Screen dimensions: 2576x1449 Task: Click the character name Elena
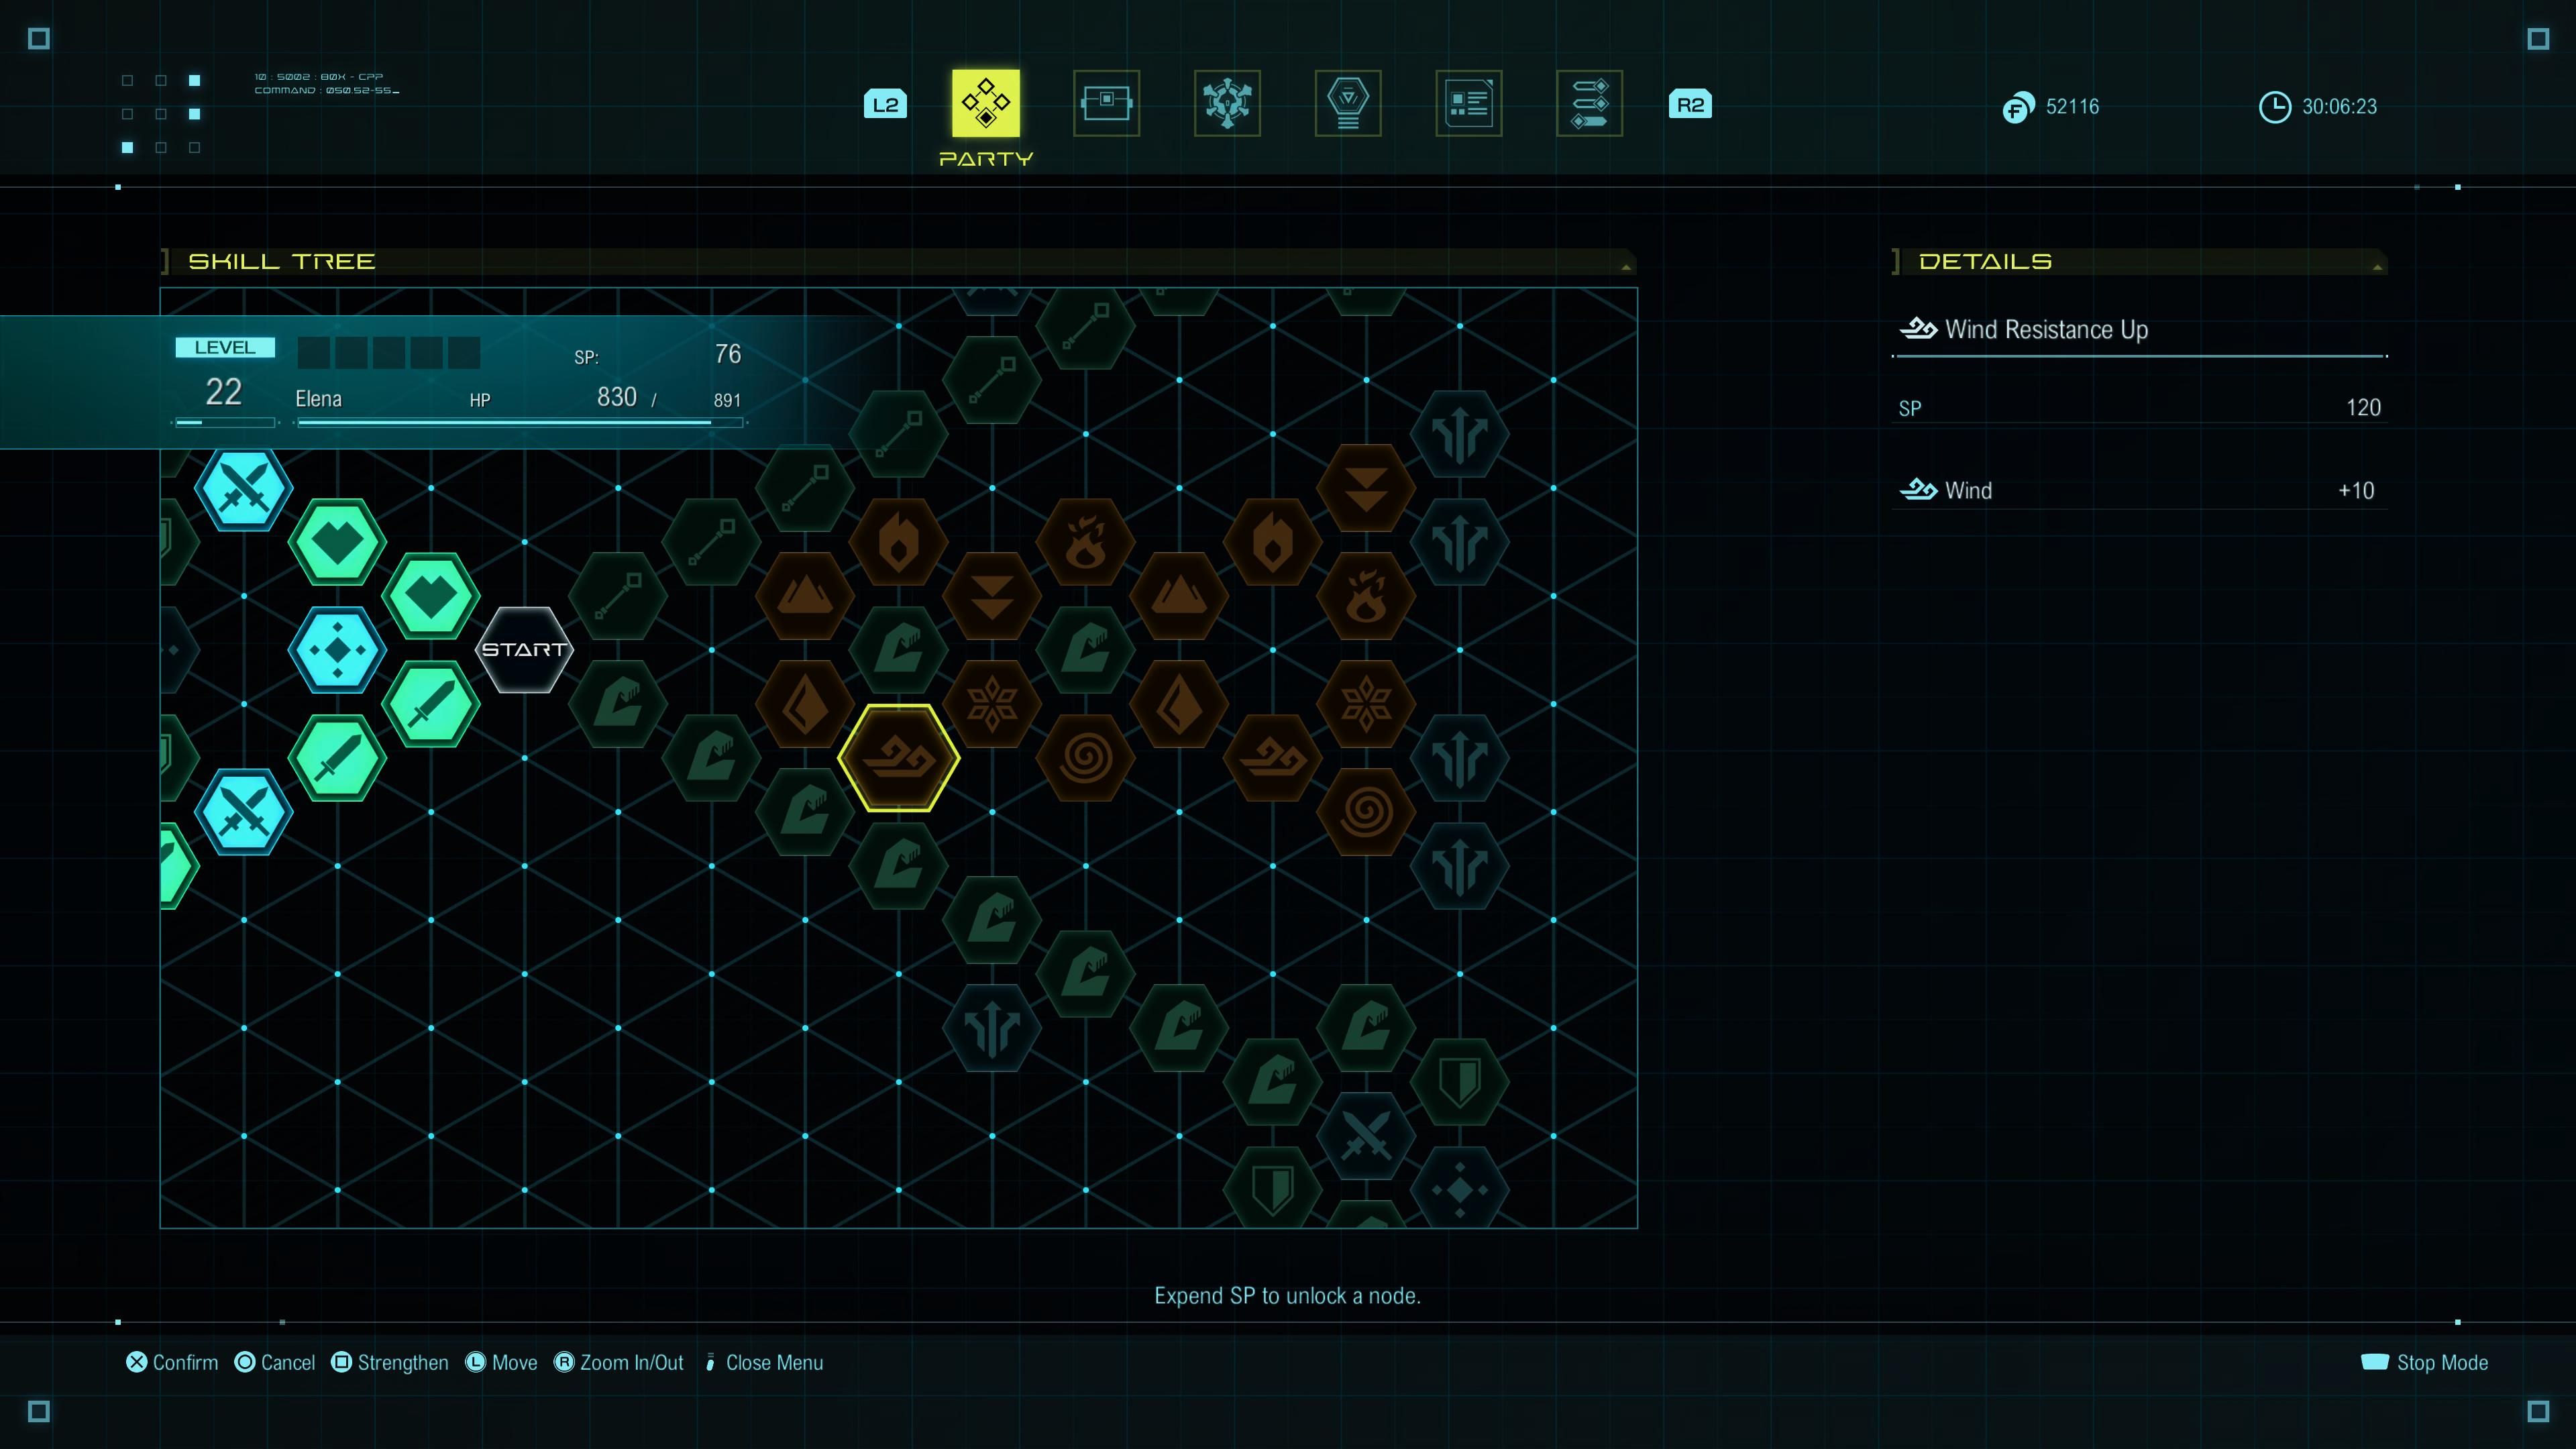coord(318,398)
